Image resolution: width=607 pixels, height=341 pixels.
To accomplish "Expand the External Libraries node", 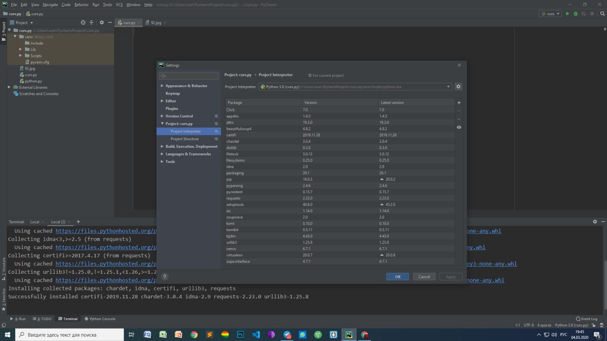I will [x=9, y=87].
